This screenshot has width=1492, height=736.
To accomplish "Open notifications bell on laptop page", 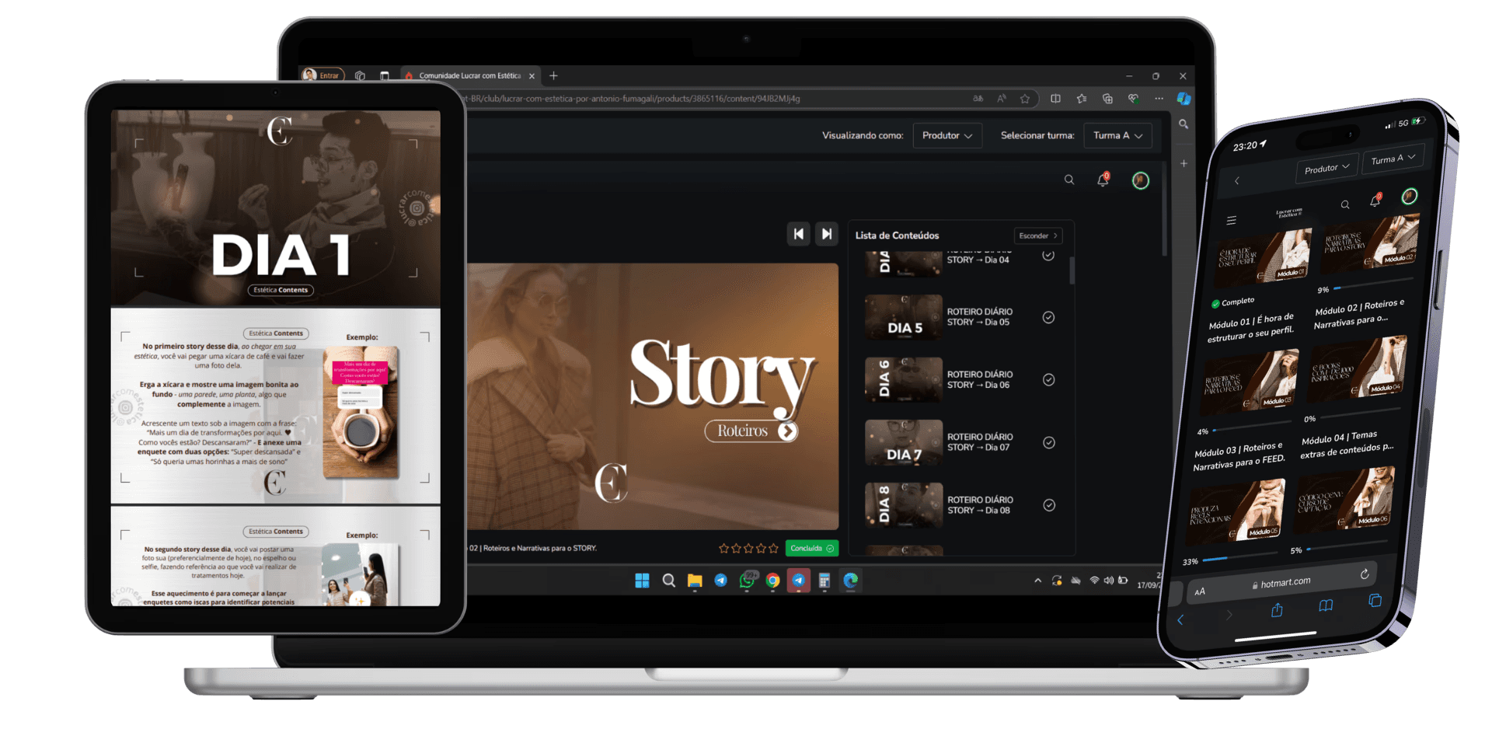I will [x=1103, y=180].
